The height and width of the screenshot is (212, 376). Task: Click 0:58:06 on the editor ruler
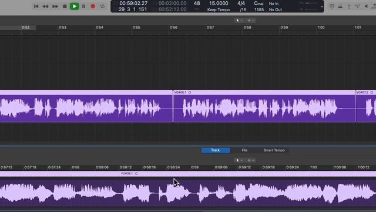pyautogui.click(x=102, y=167)
